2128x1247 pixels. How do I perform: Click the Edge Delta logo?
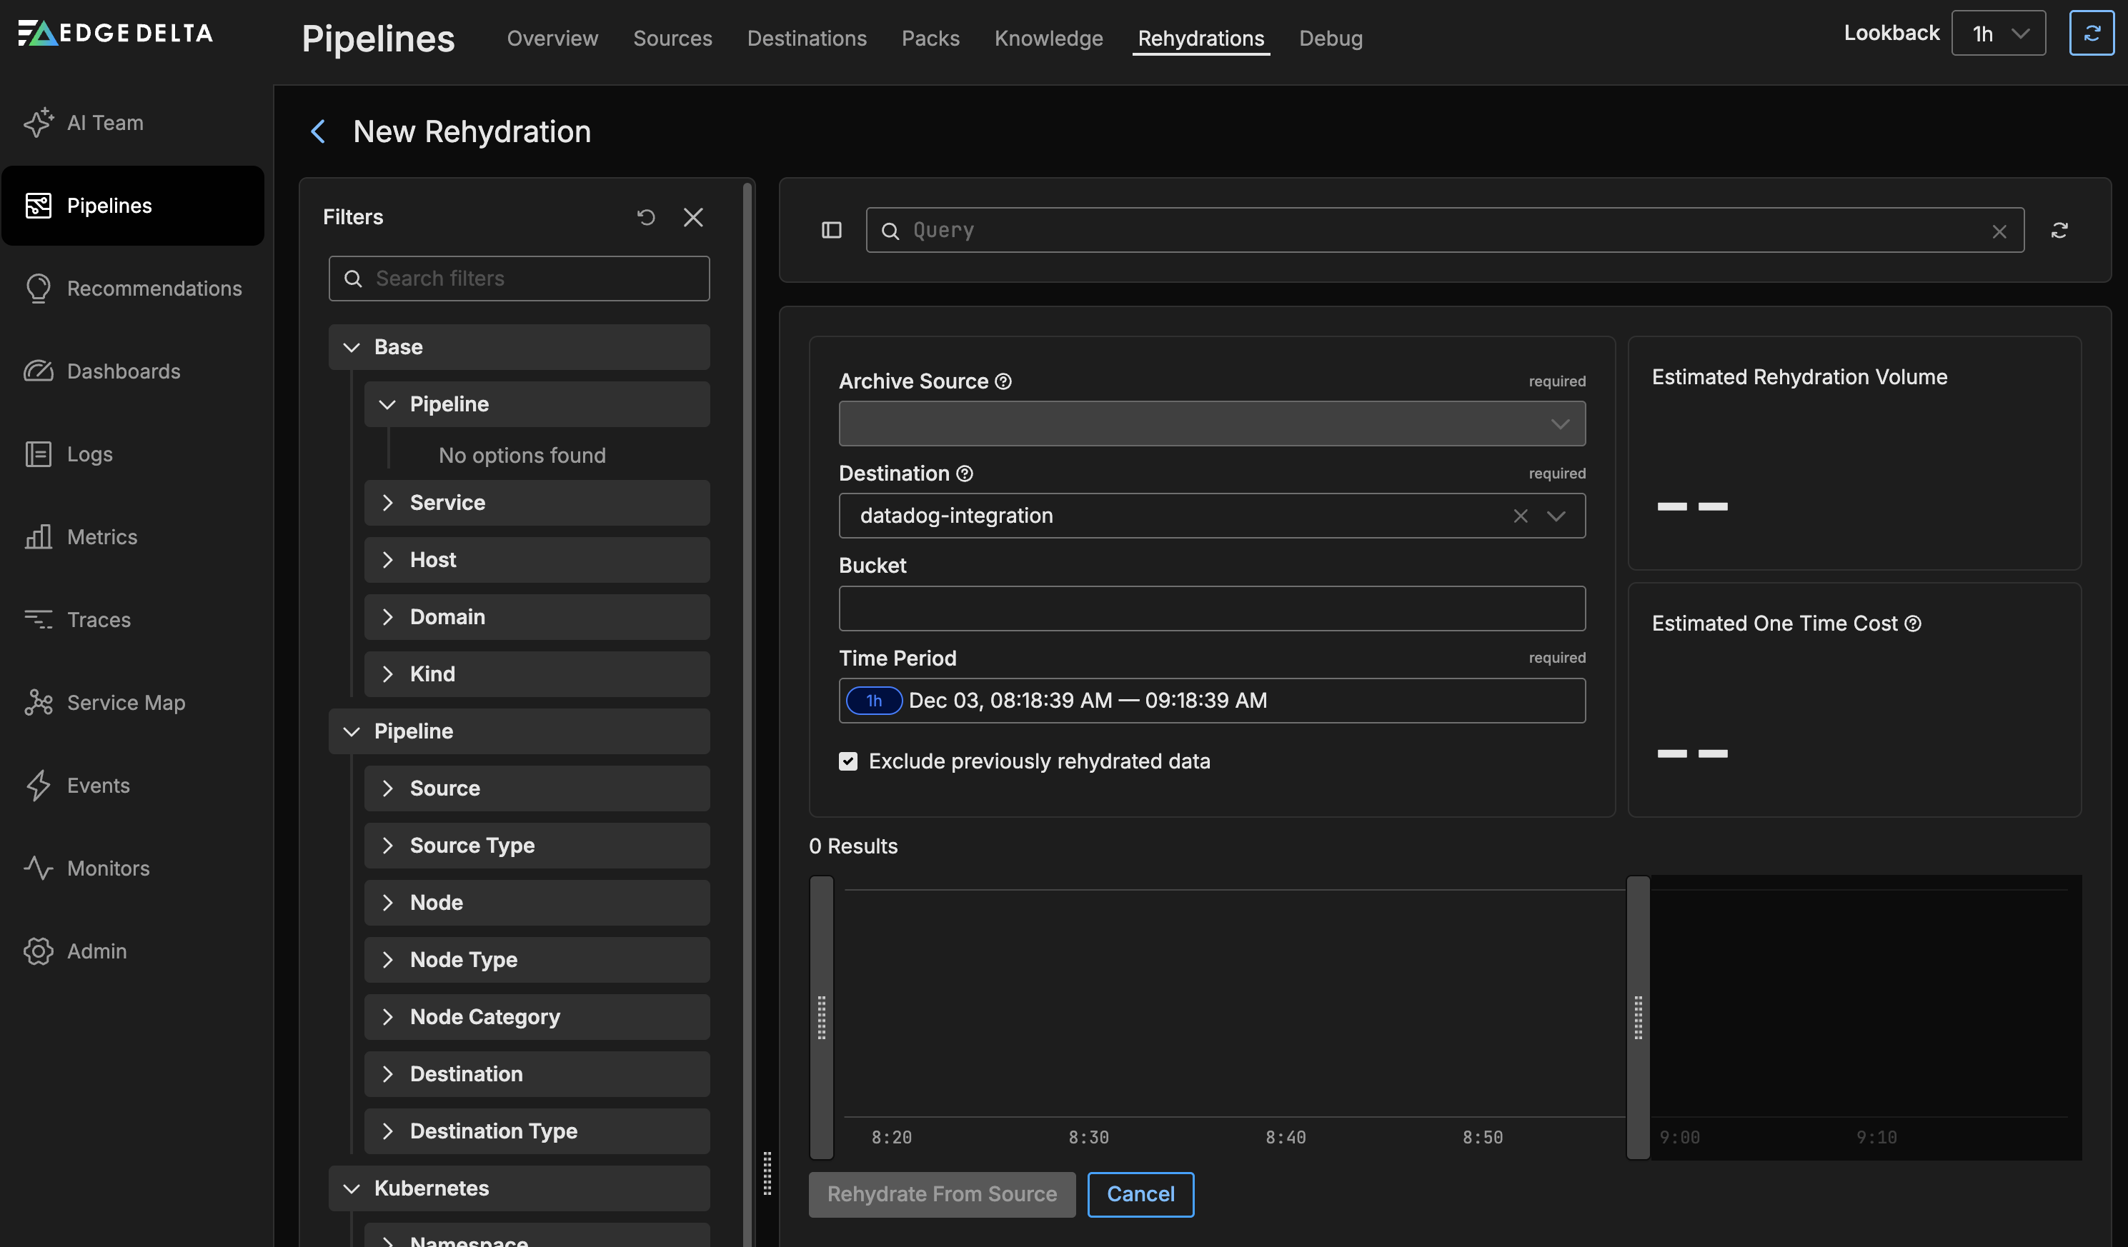coord(115,33)
